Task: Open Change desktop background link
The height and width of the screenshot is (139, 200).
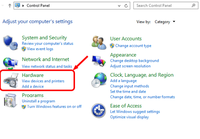Action: pyautogui.click(x=134, y=61)
